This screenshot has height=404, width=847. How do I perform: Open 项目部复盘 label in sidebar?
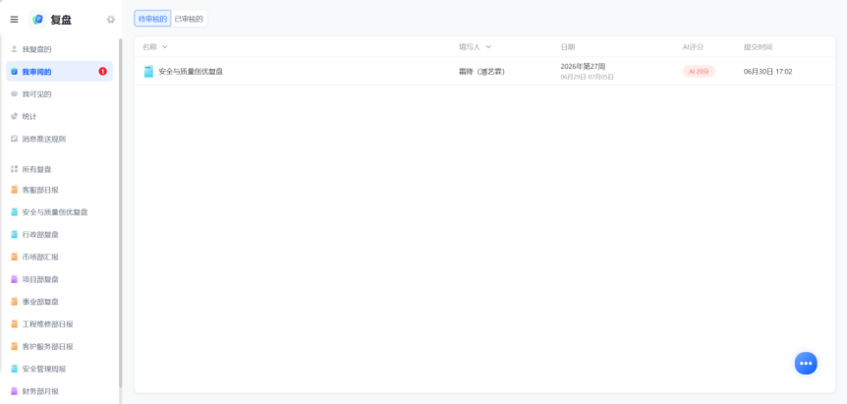coord(40,279)
